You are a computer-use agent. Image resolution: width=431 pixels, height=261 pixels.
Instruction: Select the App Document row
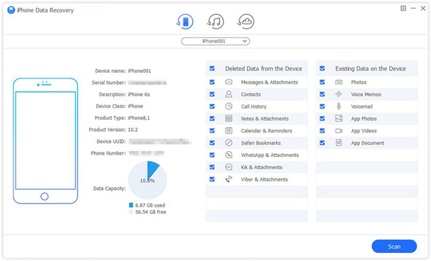[367, 143]
